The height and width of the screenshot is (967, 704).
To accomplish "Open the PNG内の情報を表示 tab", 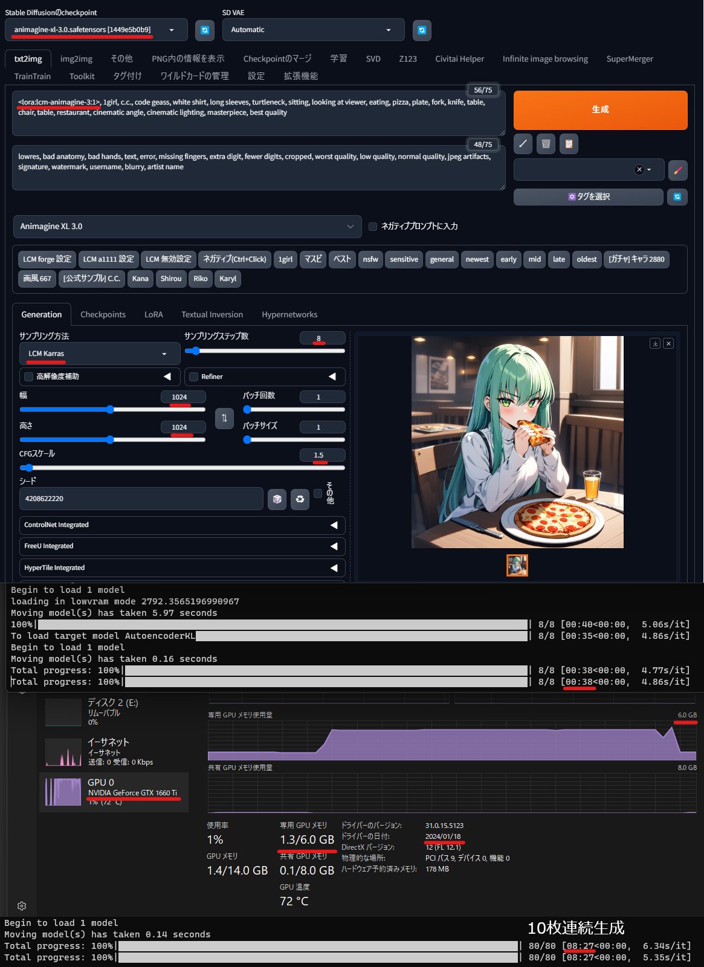I will [x=188, y=59].
